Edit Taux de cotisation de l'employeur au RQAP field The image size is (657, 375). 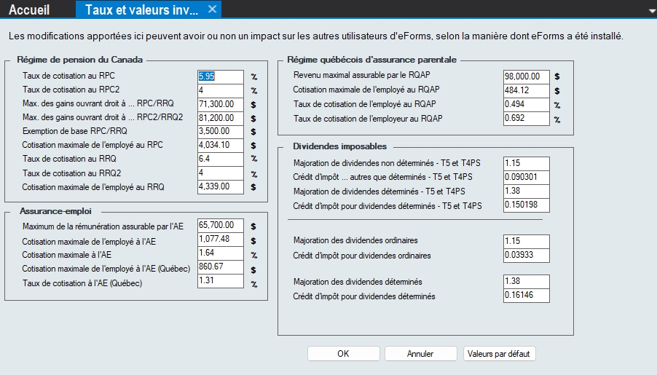[527, 118]
